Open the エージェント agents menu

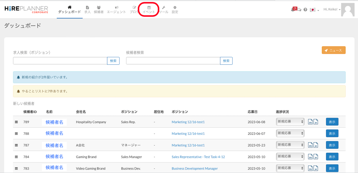[x=116, y=9]
